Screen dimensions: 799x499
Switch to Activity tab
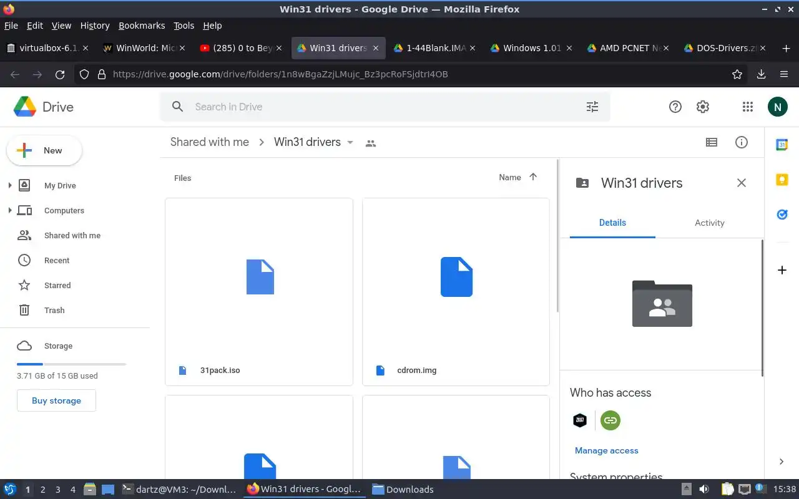(x=710, y=223)
